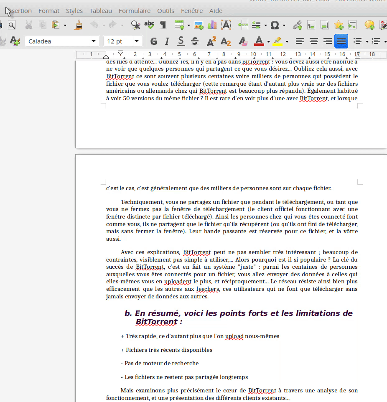The width and height of the screenshot is (387, 402).
Task: Open the 12 pt font size dropdown
Action: coord(137,41)
